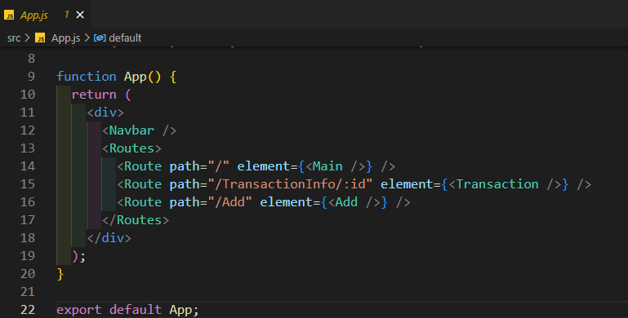This screenshot has height=318, width=628.
Task: Close the App.js tab
Action: click(x=80, y=15)
